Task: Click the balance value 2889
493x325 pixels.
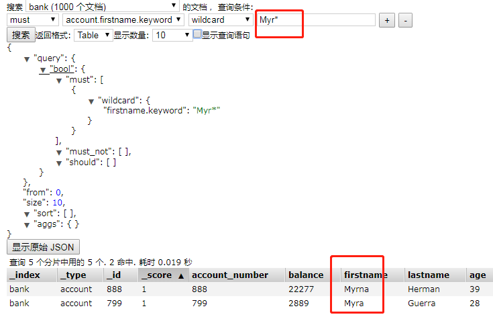Action: coord(298,304)
